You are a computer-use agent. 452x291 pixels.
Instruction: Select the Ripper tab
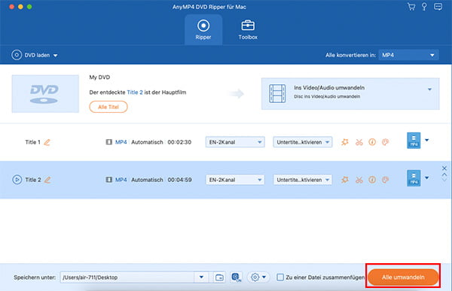coord(203,29)
